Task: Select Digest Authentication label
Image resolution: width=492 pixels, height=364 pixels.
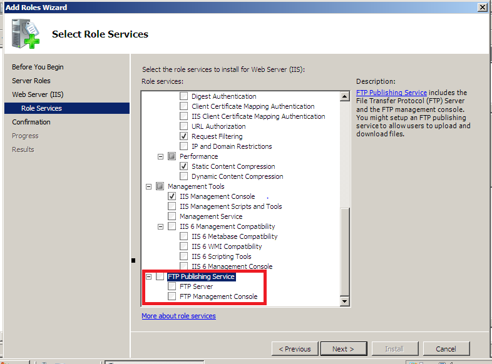Action: pyautogui.click(x=223, y=96)
